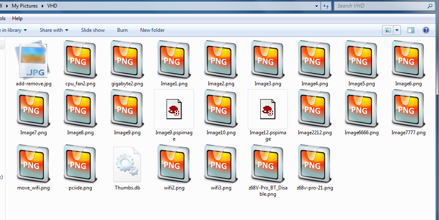Select the Image9.pspimage file icon
Viewport: 439px width, 220px height.
(174, 109)
